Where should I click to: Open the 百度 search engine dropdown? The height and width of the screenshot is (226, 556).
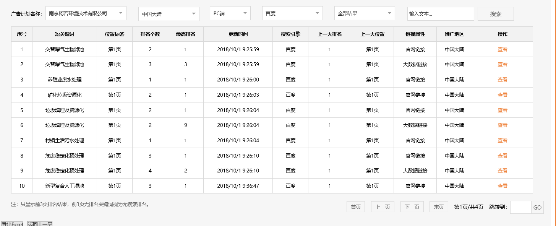pos(292,13)
